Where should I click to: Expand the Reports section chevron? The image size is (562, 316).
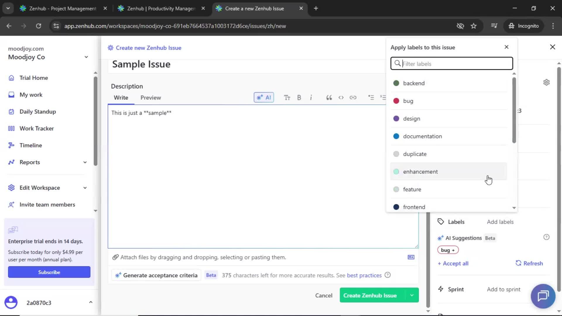(85, 162)
